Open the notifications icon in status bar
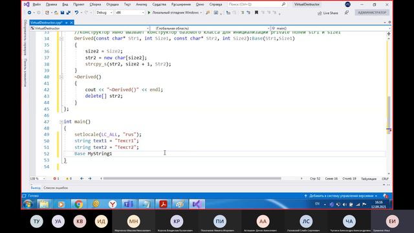This screenshot has width=414, height=233. (x=386, y=196)
